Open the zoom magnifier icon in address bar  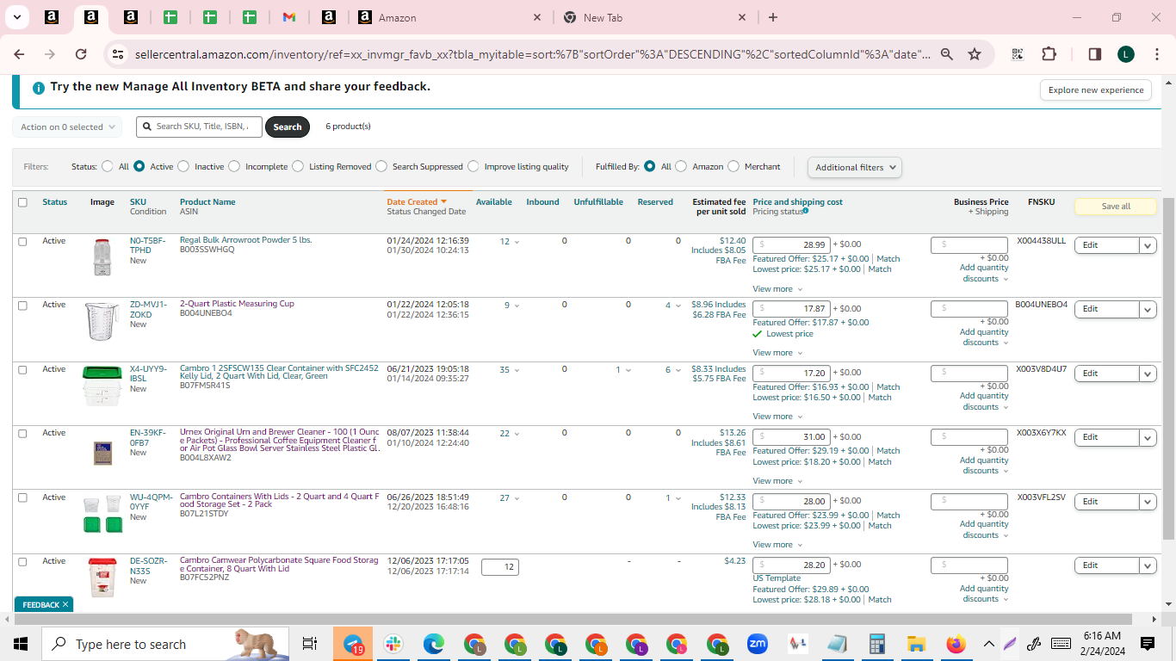[946, 54]
